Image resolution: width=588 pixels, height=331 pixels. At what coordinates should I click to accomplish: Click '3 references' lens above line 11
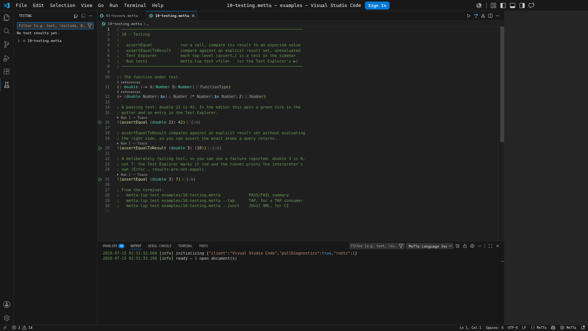pos(129,82)
